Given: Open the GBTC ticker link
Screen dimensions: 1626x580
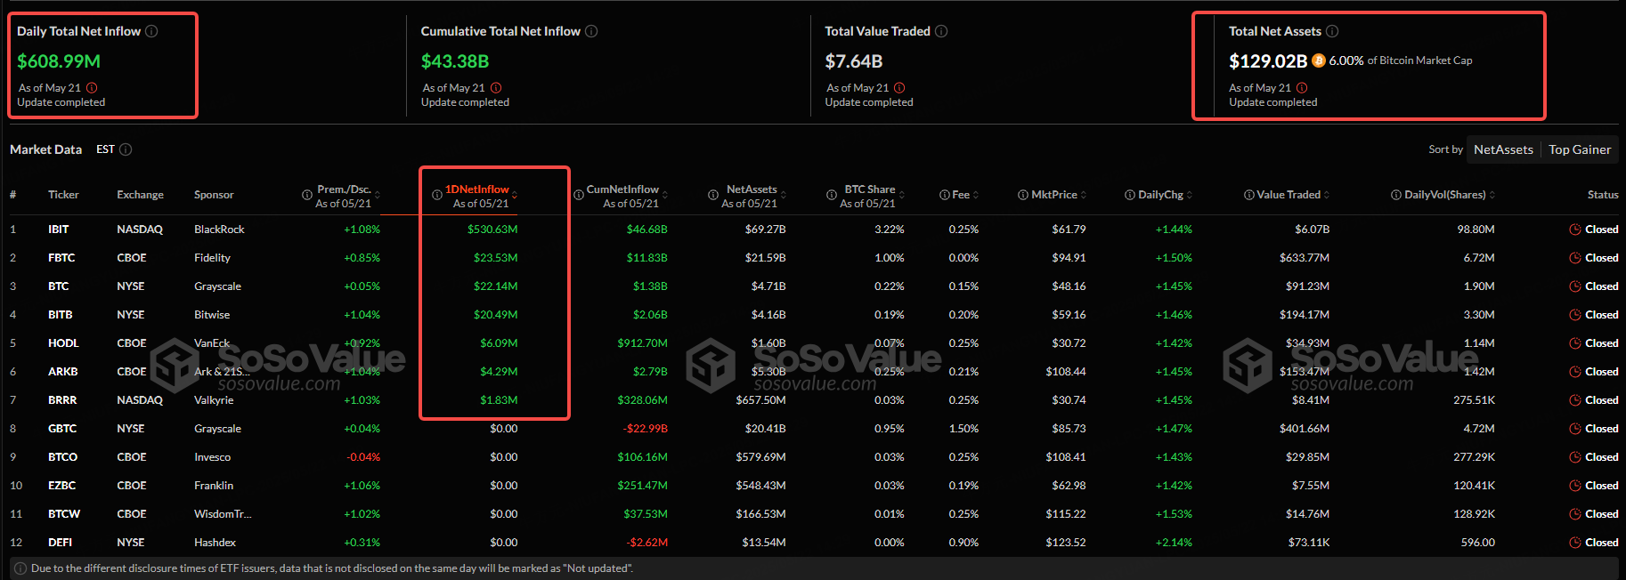Looking at the screenshot, I should (62, 429).
